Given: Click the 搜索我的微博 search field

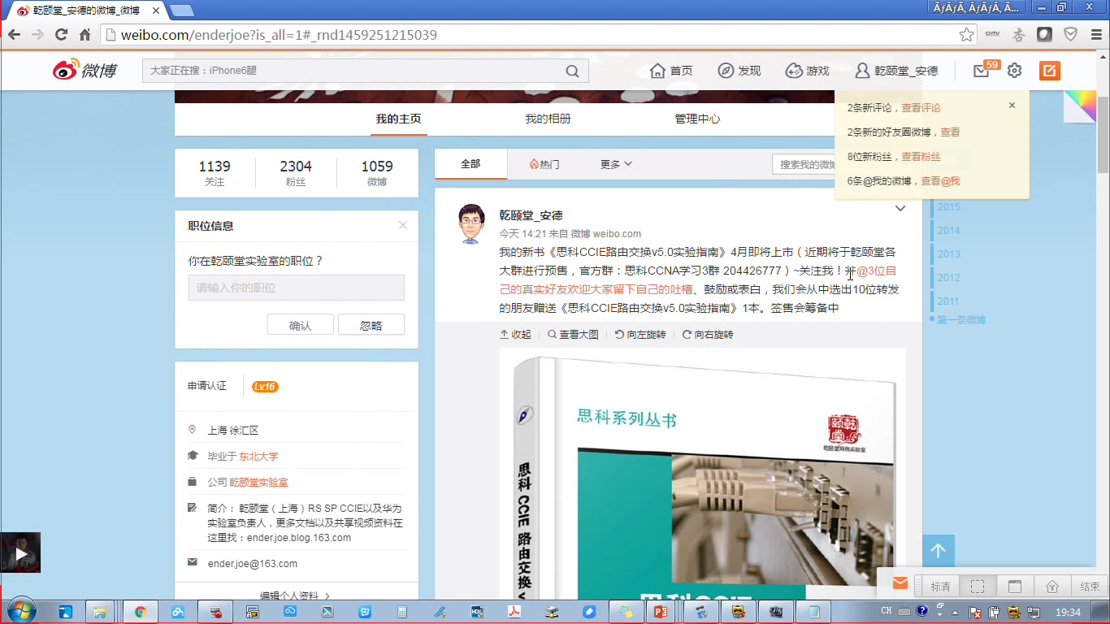Looking at the screenshot, I should click(804, 164).
